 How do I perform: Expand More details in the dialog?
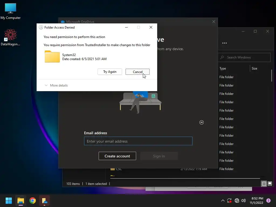[56, 85]
